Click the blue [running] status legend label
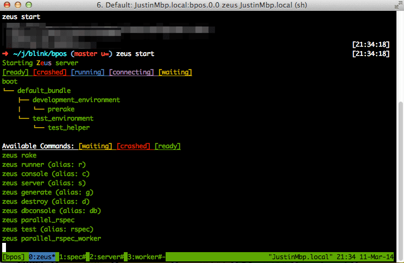Image resolution: width=404 pixels, height=263 pixels. point(87,72)
